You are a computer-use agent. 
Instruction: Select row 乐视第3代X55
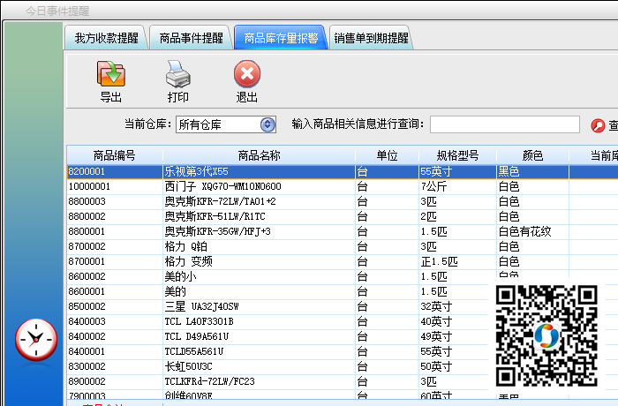[x=343, y=171]
